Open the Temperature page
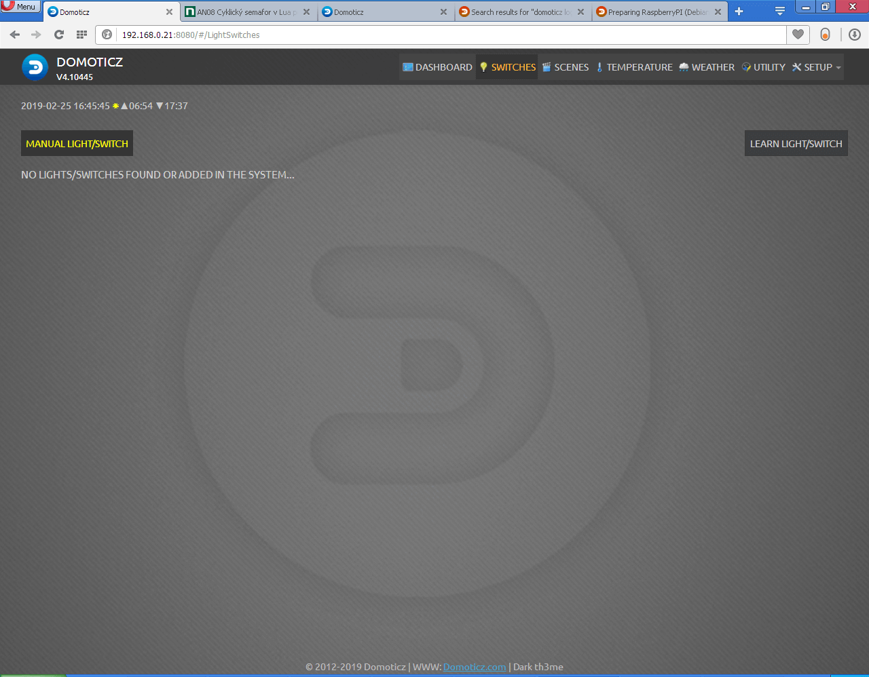Viewport: 869px width, 677px height. tap(634, 67)
